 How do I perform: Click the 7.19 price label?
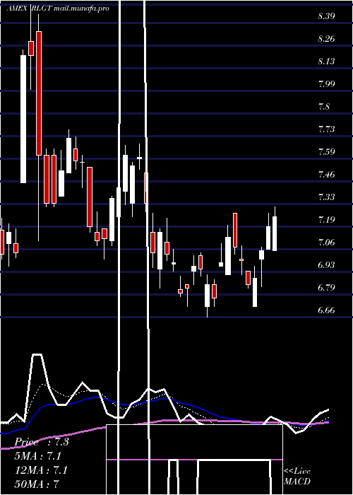pyautogui.click(x=326, y=220)
